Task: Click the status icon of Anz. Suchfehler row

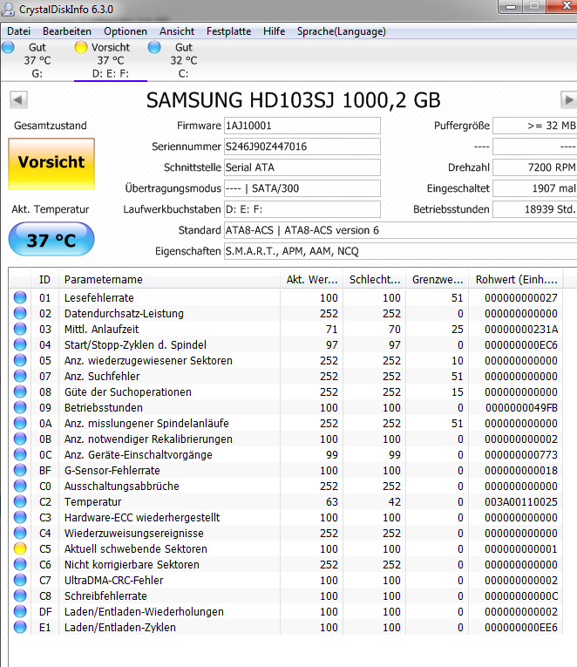Action: pos(20,376)
